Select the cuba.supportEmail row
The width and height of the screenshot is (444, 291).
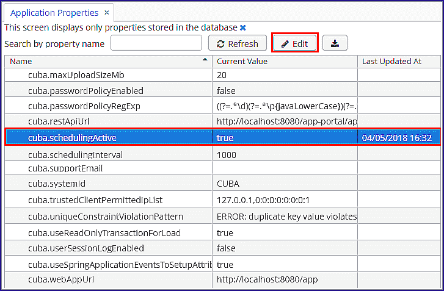click(222, 168)
